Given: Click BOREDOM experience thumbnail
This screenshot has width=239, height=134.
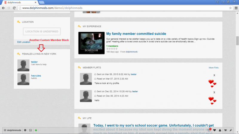Looking at the screenshot, I should 91,43.
